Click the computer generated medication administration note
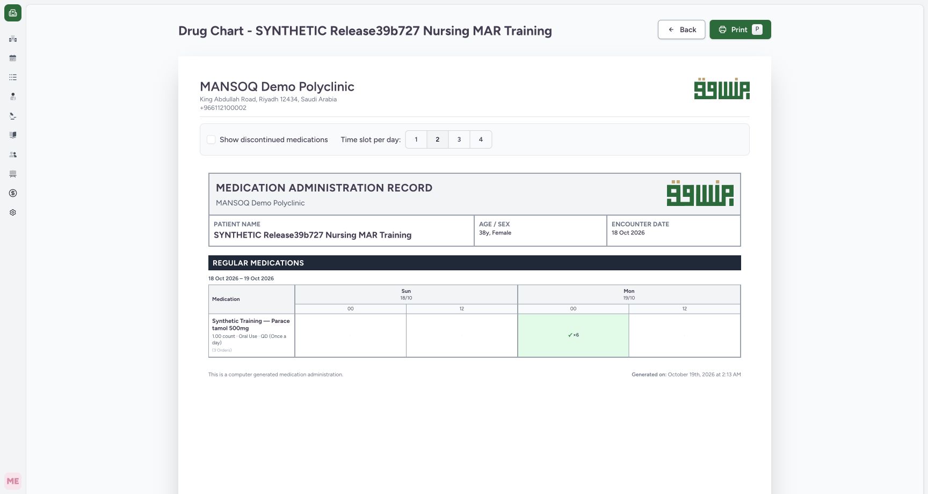The width and height of the screenshot is (928, 494). [x=275, y=374]
